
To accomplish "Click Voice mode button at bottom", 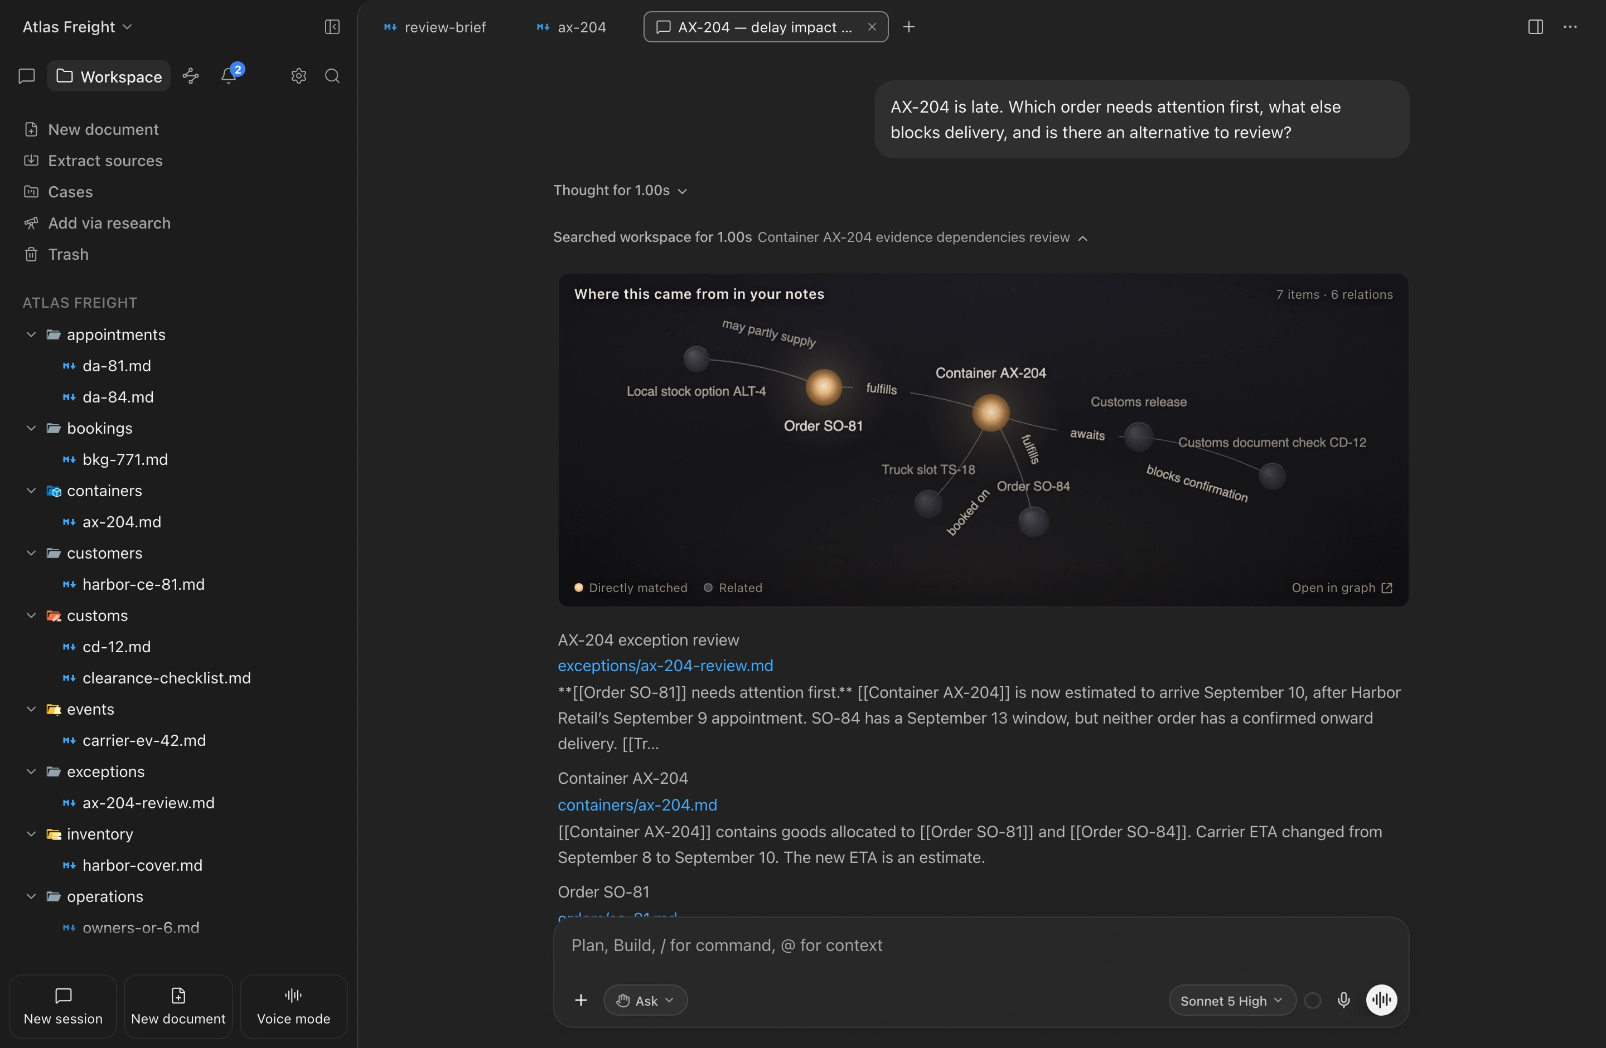I will pos(293,1007).
